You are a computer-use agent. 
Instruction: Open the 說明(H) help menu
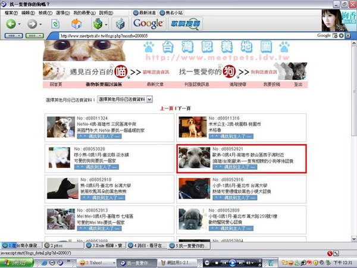(106, 13)
